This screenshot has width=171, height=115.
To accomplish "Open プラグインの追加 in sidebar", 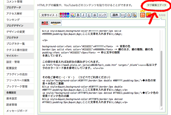I will tap(19, 74).
